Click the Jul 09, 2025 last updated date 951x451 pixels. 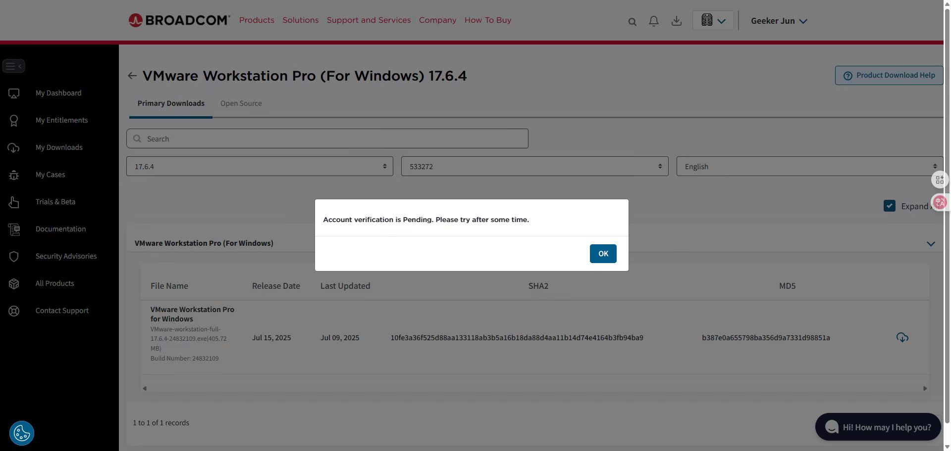340,338
